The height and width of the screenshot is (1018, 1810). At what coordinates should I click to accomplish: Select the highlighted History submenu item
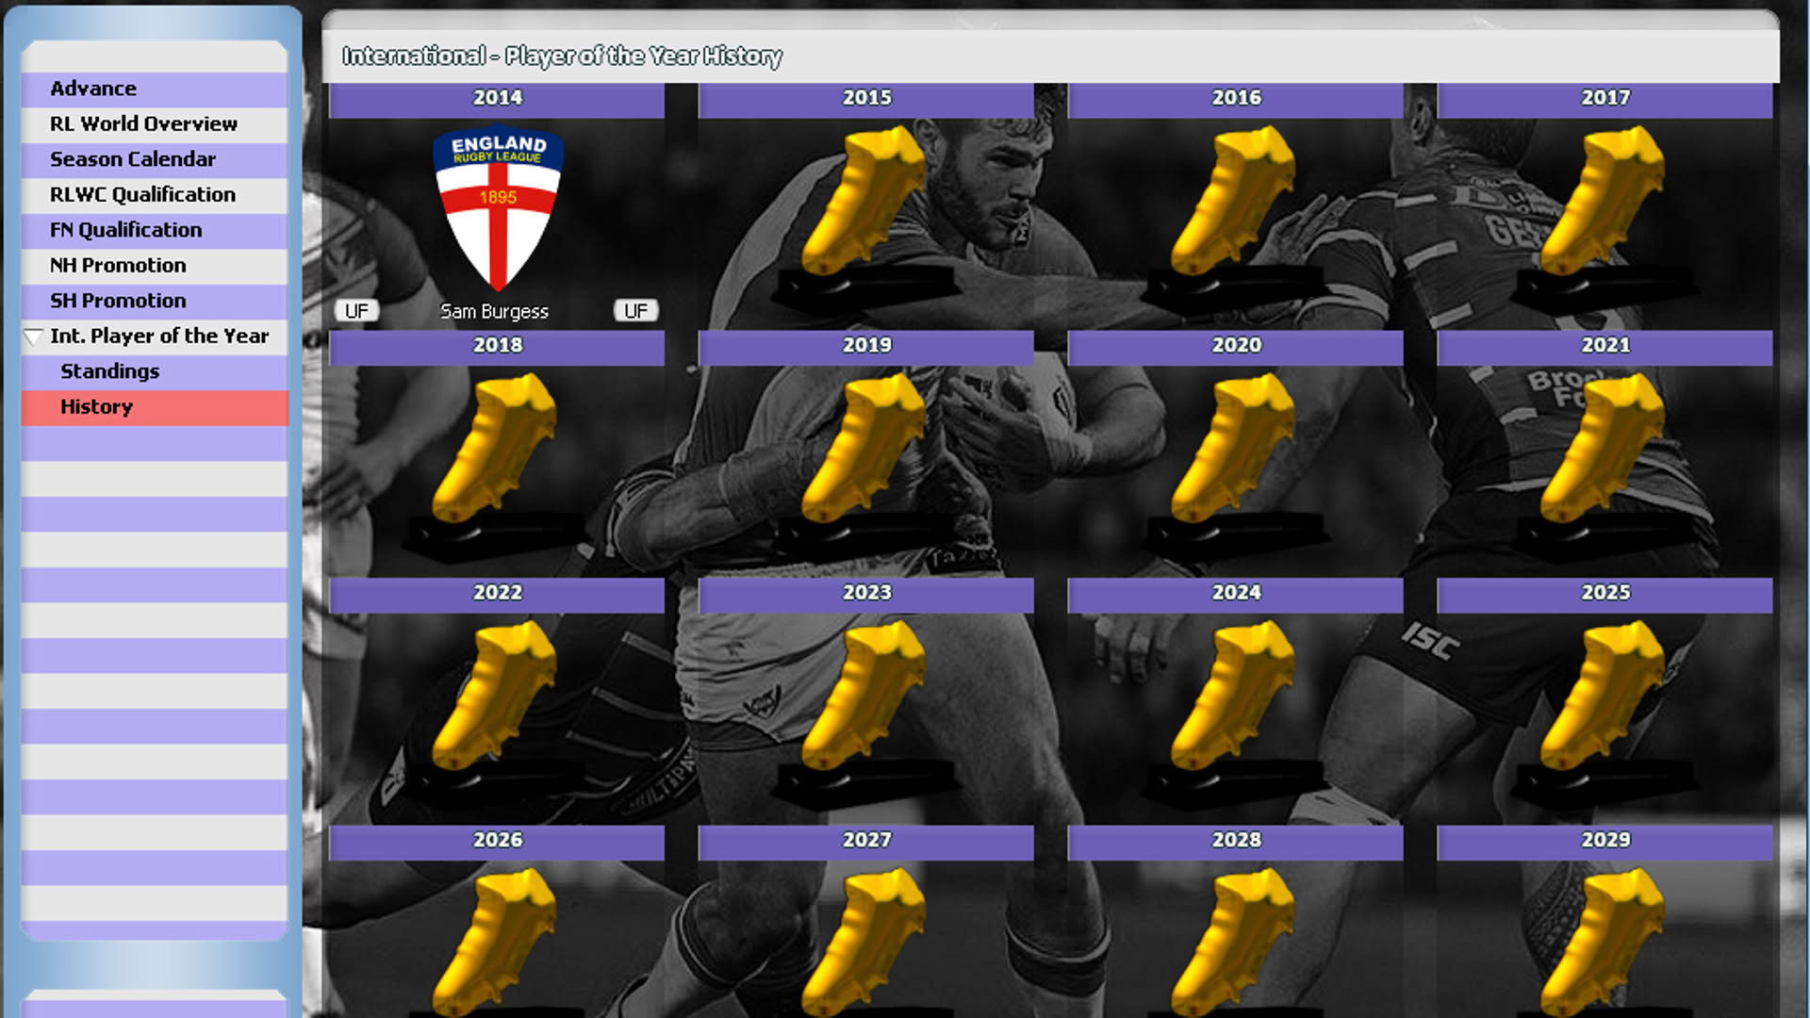point(155,407)
